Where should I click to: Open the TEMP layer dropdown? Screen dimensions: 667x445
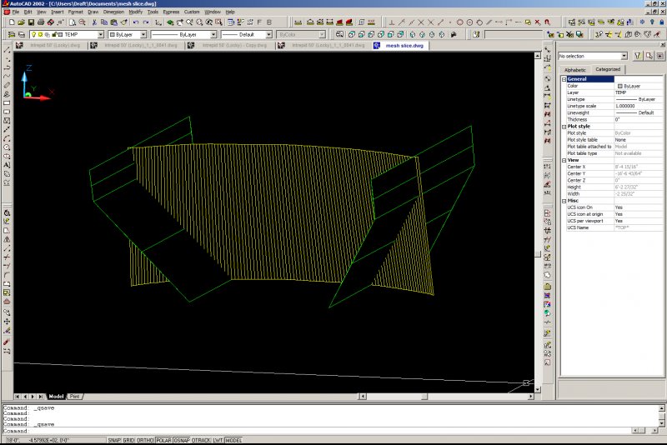[x=100, y=35]
